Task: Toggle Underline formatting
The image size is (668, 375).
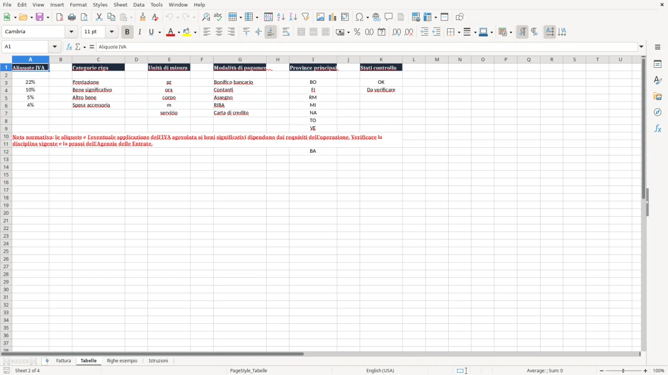Action: tap(151, 32)
